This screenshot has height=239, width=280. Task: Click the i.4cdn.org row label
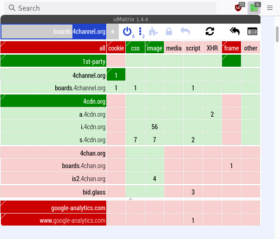[x=53, y=126]
